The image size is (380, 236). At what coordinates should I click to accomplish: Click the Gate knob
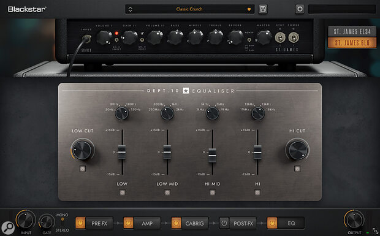[47, 222]
